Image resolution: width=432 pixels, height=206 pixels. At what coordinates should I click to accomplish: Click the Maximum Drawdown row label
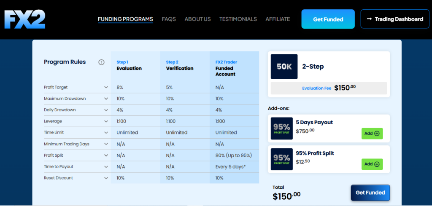point(65,99)
